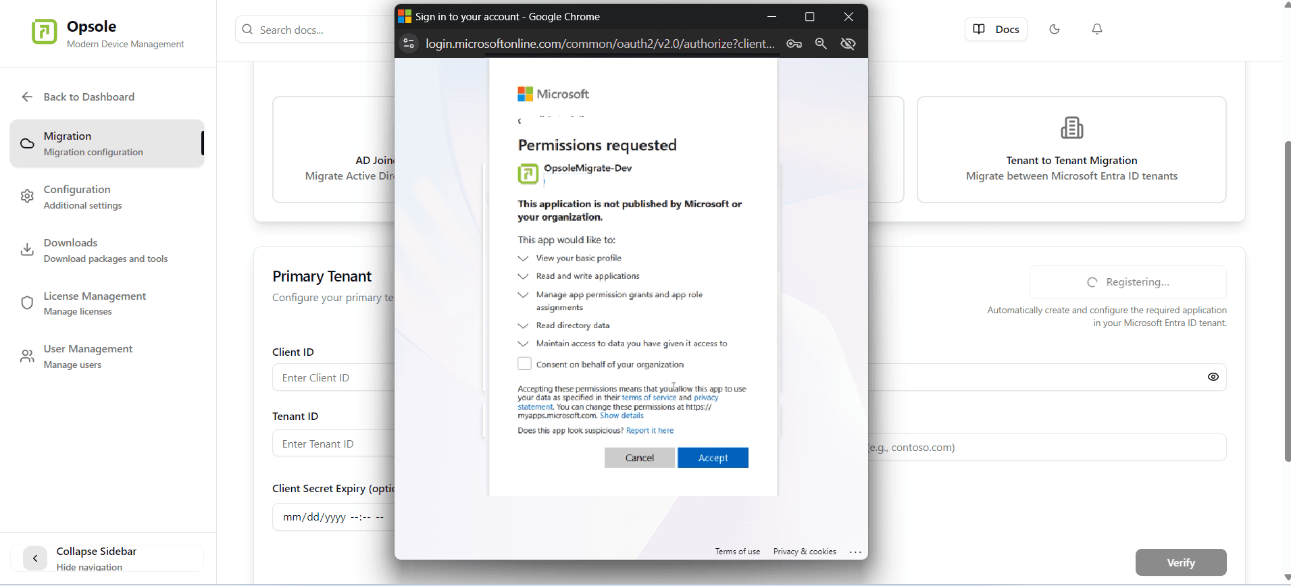Open the terms of service link
The image size is (1291, 586).
point(649,398)
